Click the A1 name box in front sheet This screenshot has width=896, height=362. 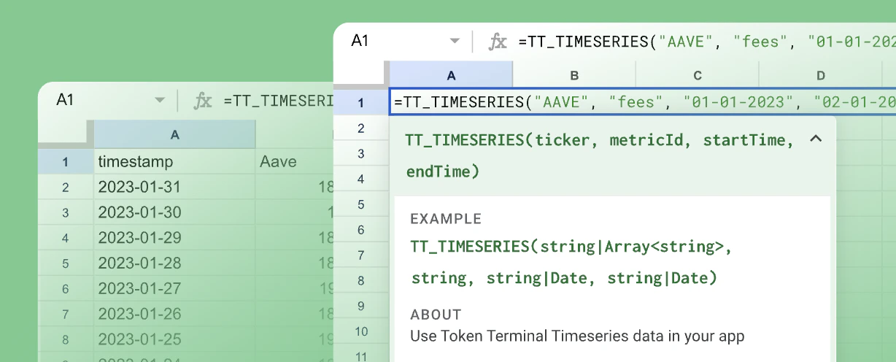(360, 41)
